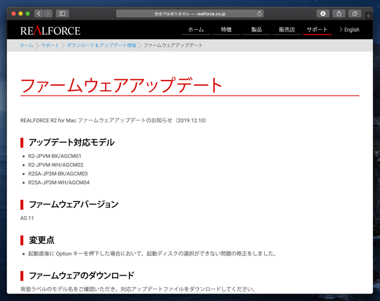The height and width of the screenshot is (301, 380).
Task: Add a new tab with plus button
Action: pyautogui.click(x=369, y=16)
